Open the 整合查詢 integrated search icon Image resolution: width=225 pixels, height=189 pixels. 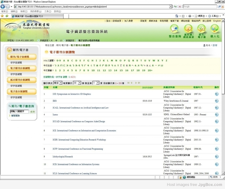(x=175, y=31)
